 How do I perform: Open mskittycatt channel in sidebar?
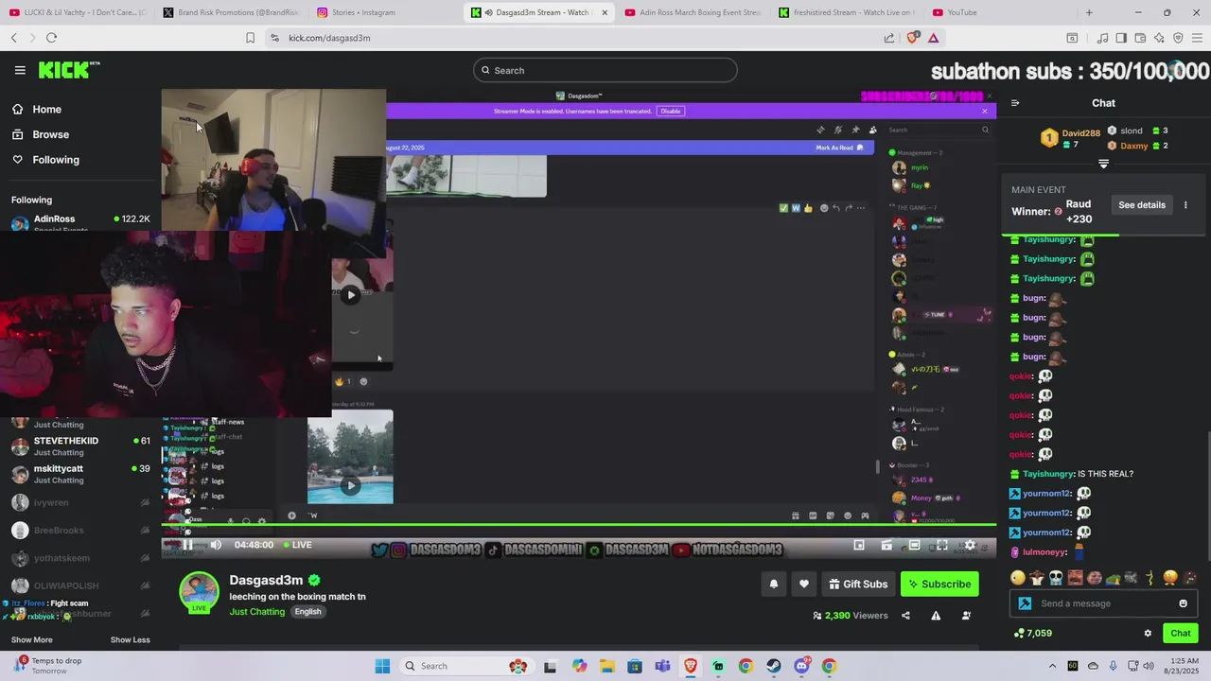coord(80,474)
